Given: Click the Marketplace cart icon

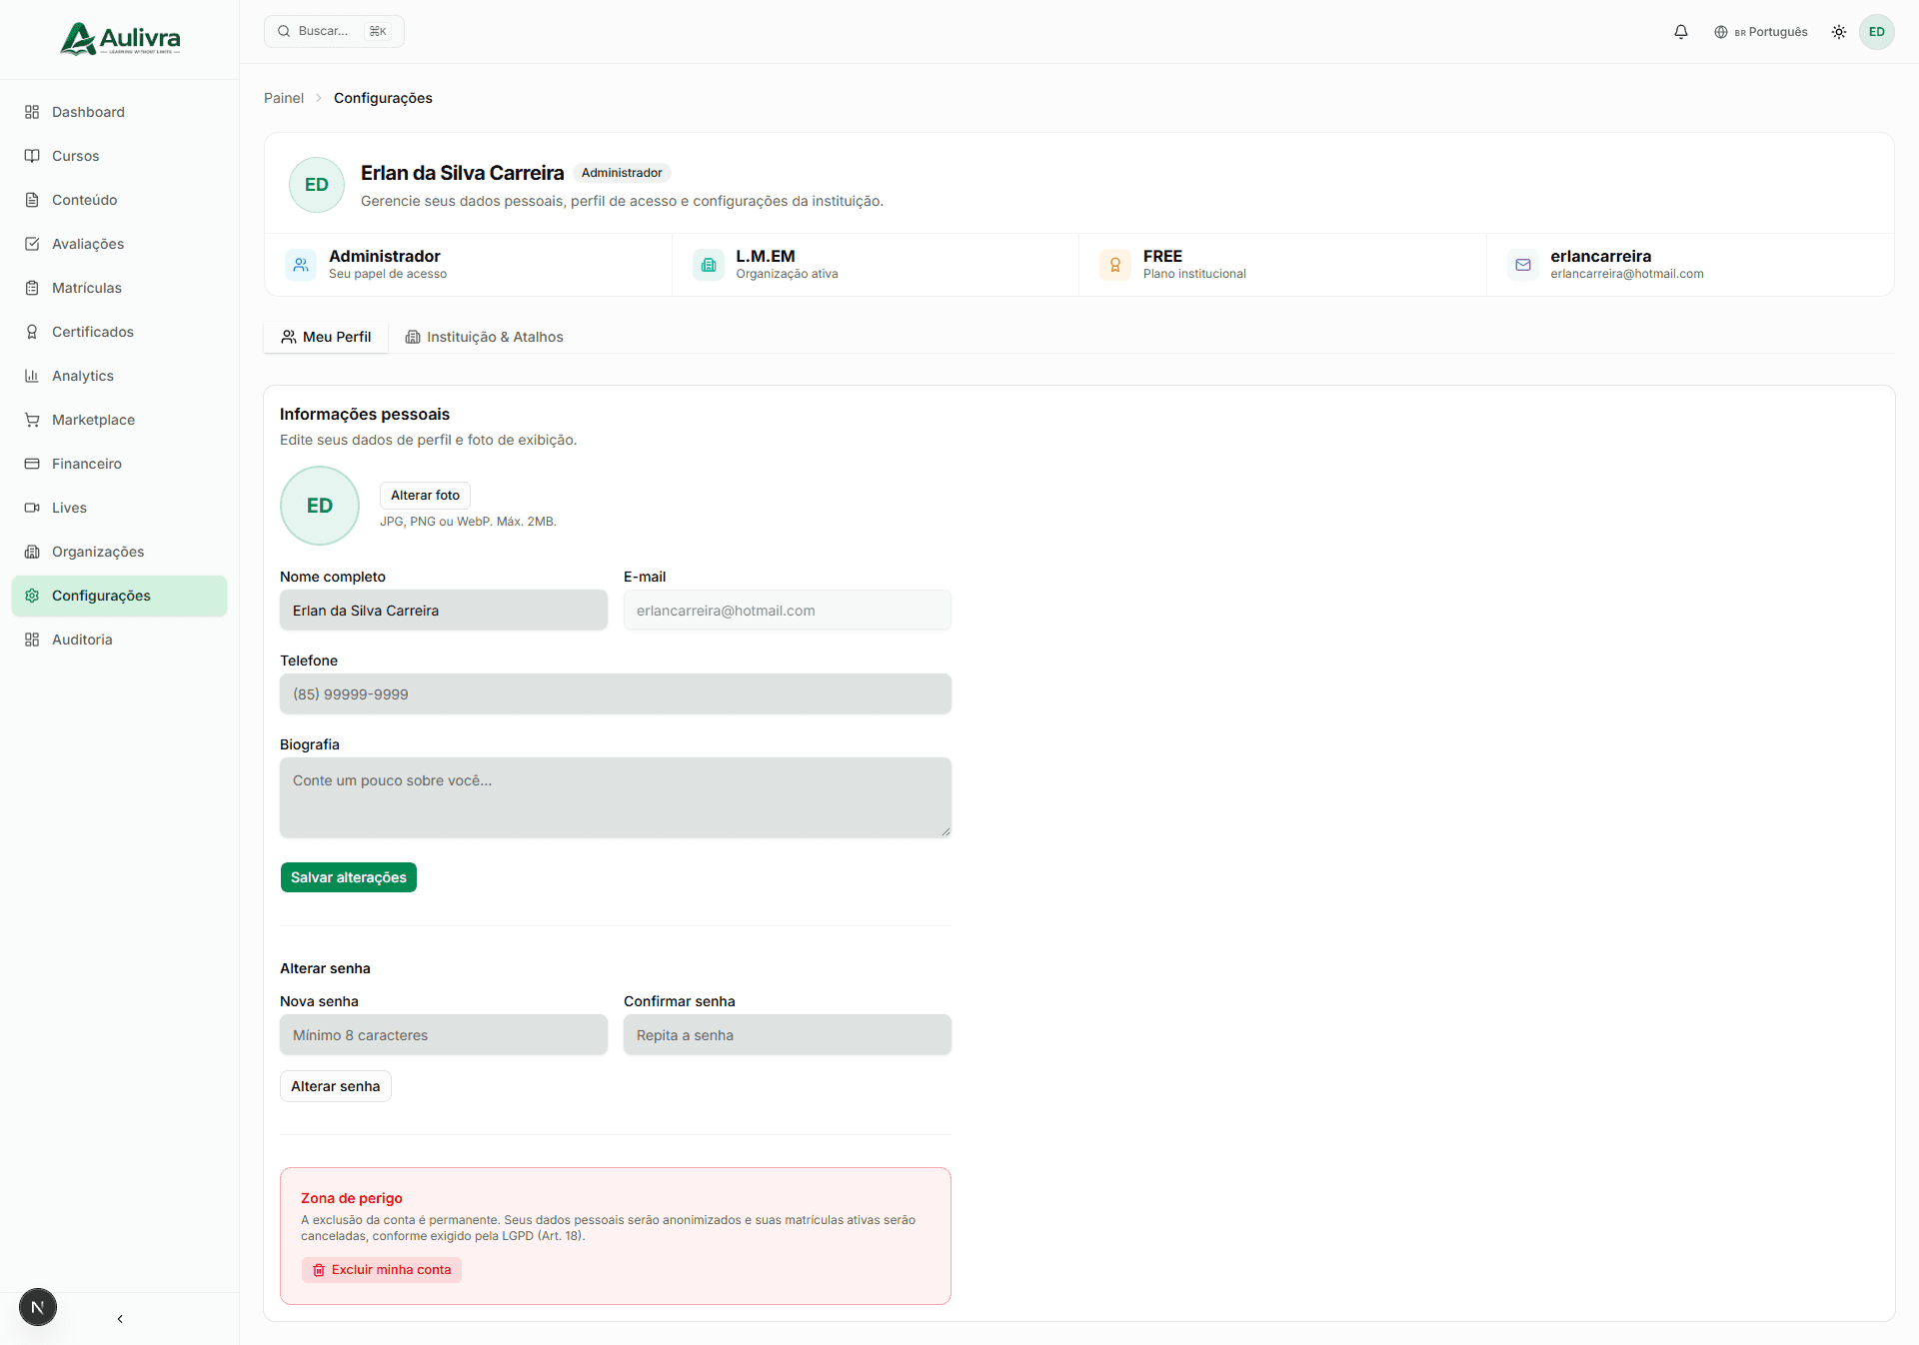Looking at the screenshot, I should (x=32, y=420).
